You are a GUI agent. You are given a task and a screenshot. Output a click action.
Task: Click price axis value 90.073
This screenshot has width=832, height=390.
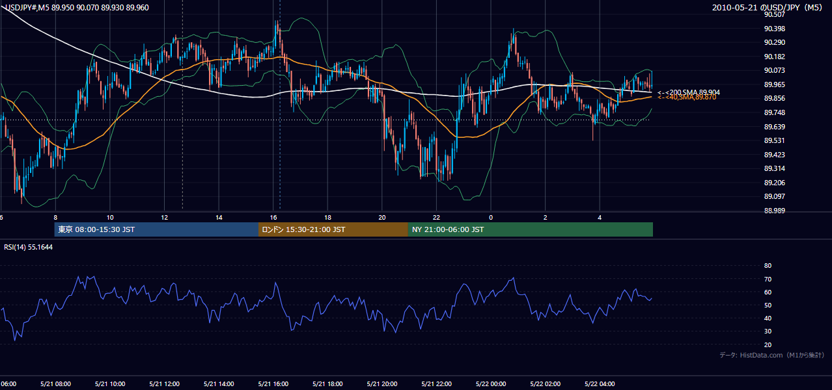coord(774,70)
